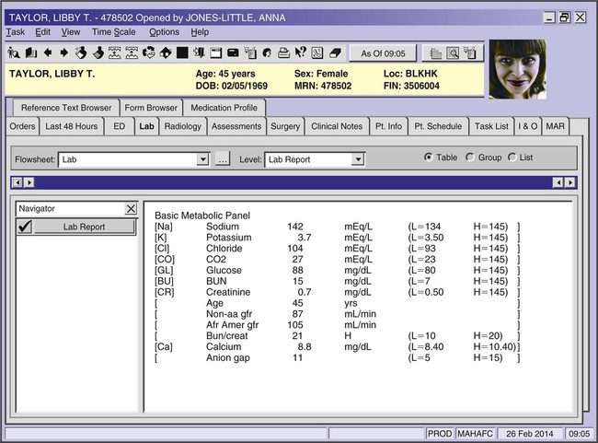The image size is (598, 443).
Task: Click the help pointer question mark icon
Action: tap(299, 52)
